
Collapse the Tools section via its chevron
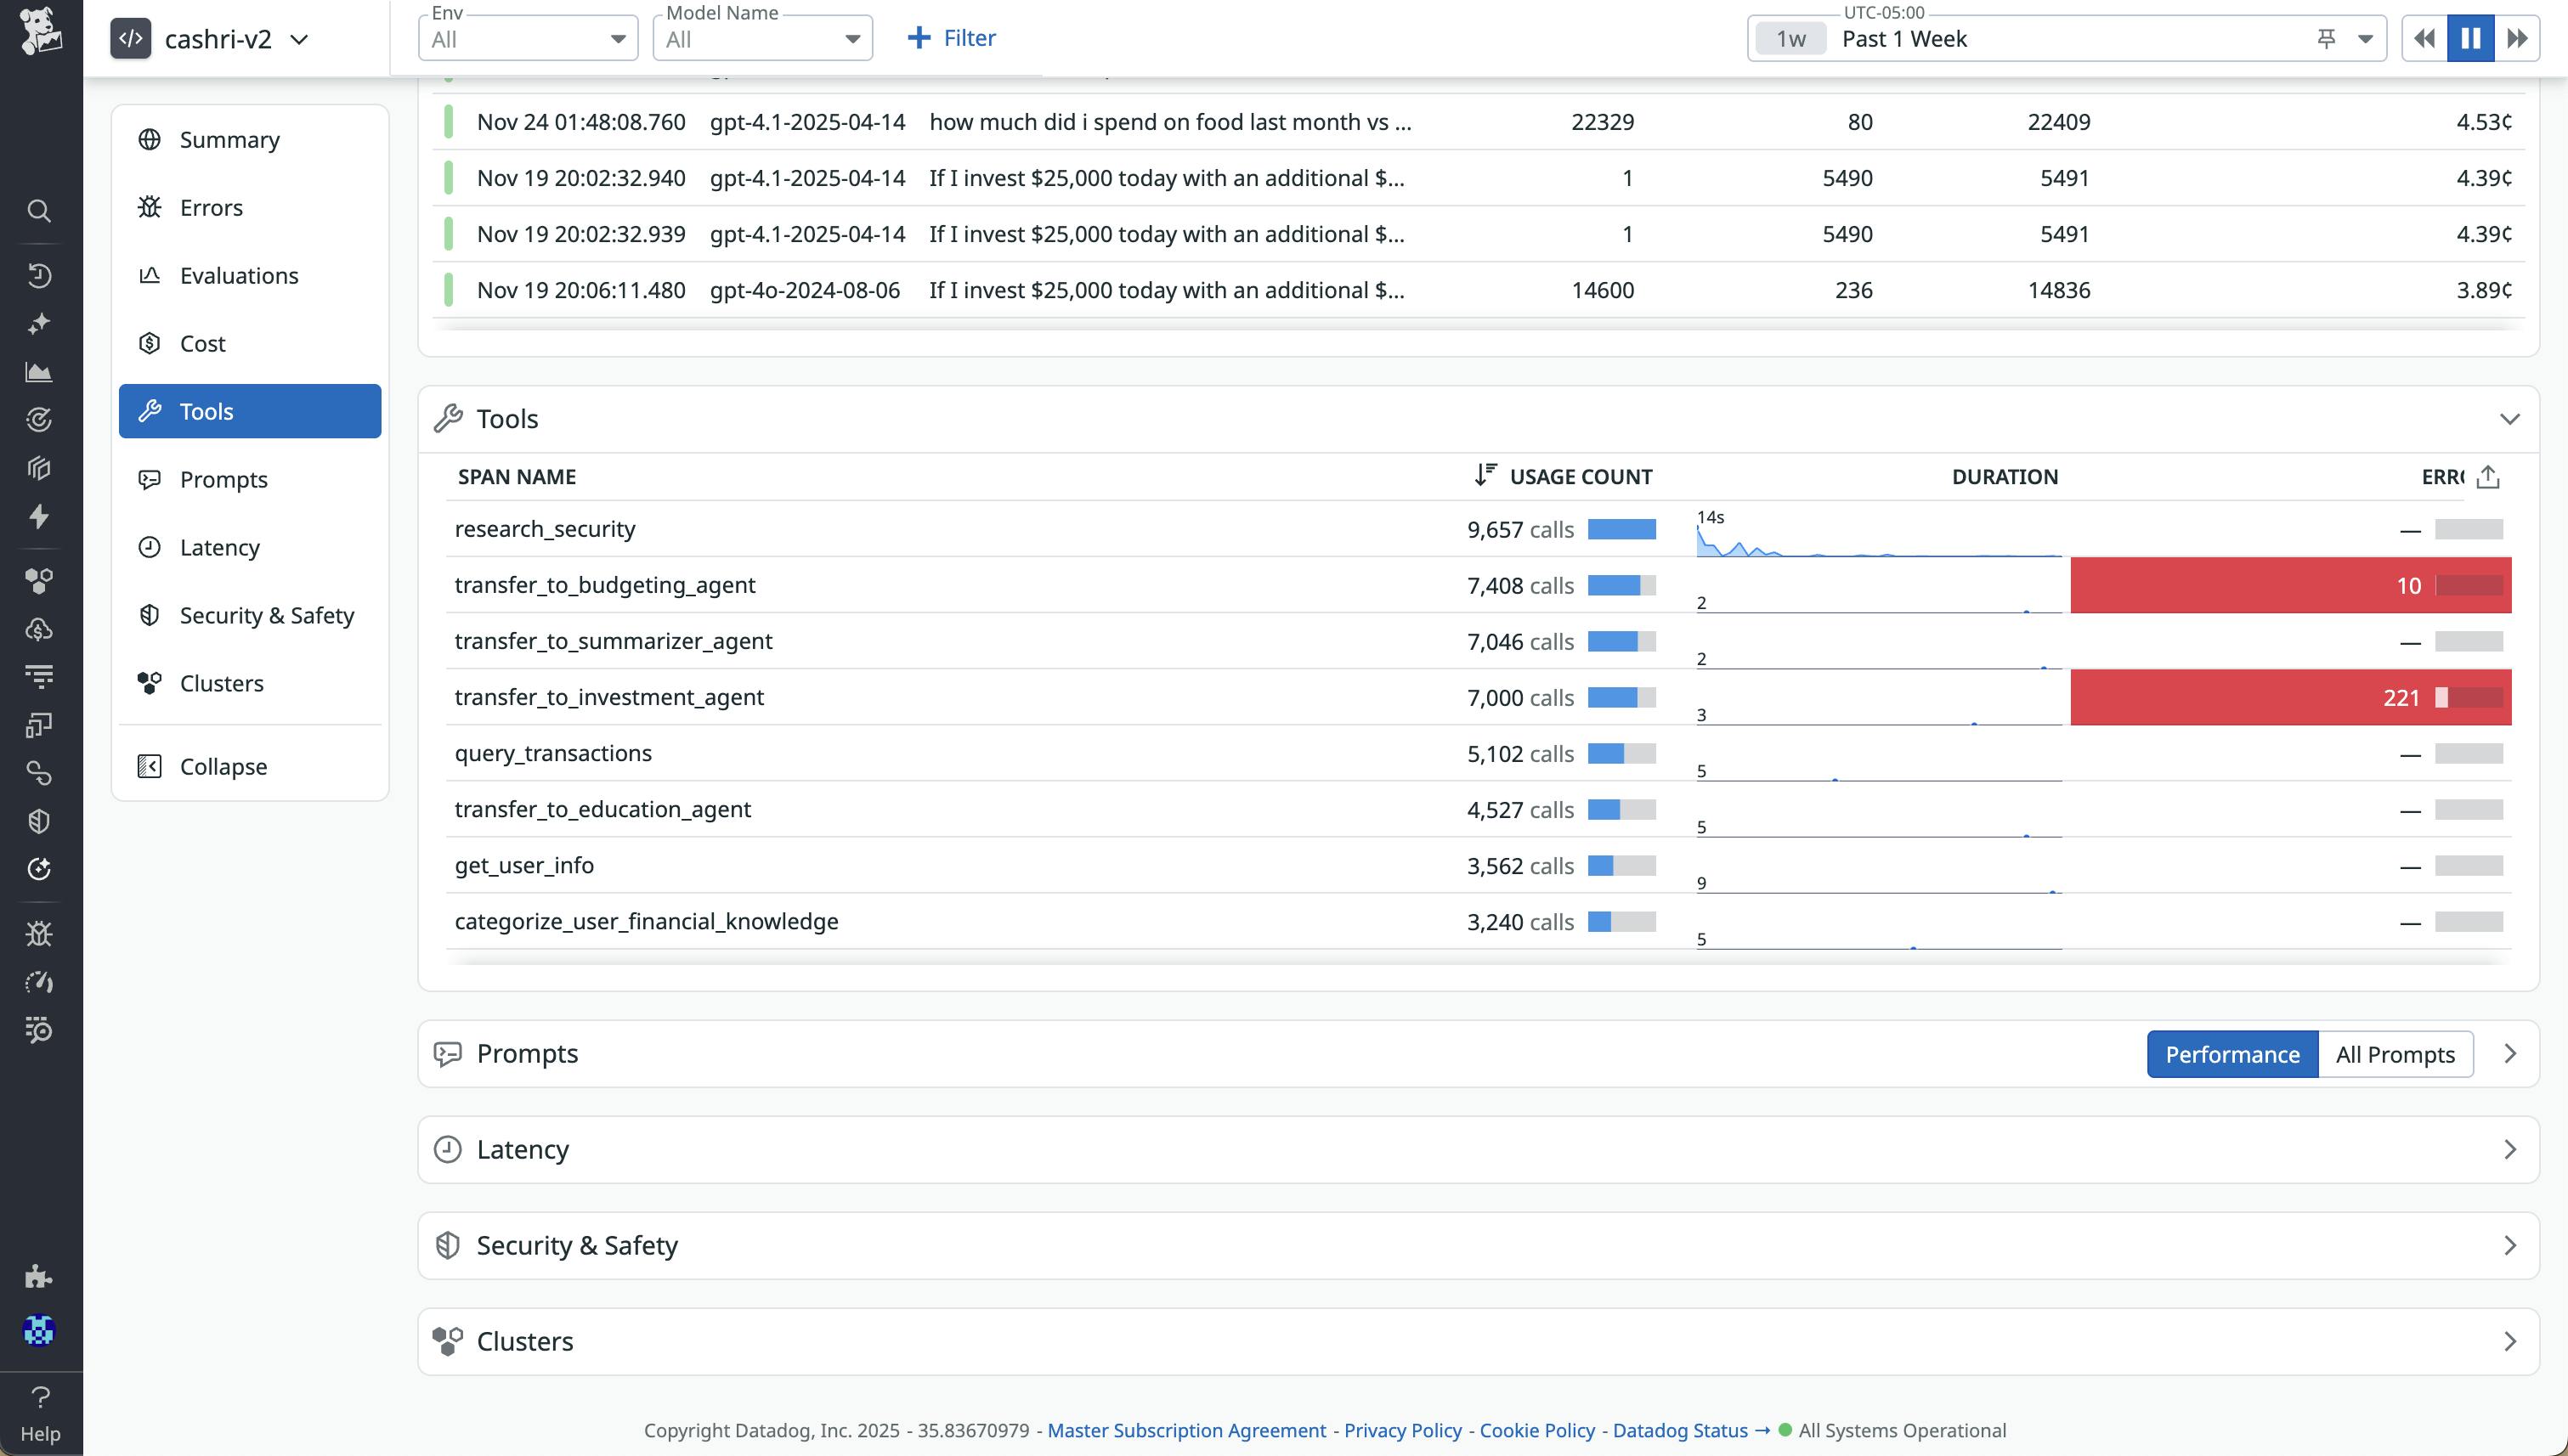(2509, 419)
